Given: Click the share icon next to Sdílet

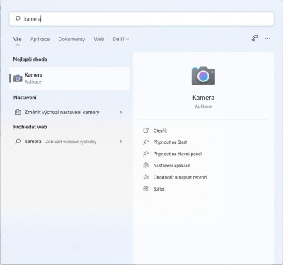Looking at the screenshot, I should [146, 188].
